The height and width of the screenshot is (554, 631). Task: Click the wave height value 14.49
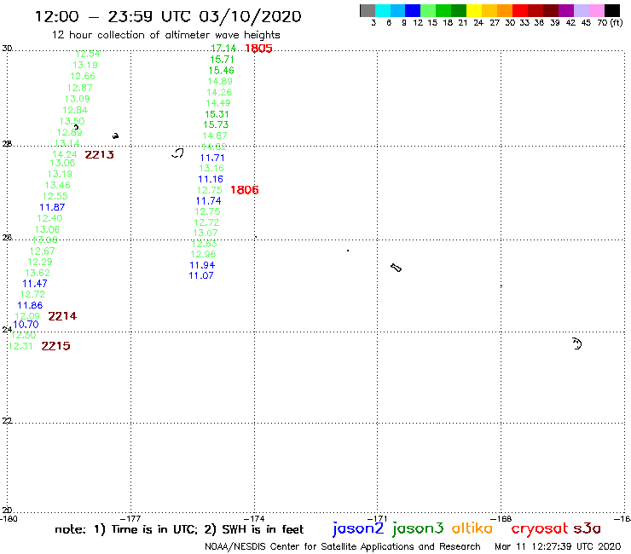(217, 103)
